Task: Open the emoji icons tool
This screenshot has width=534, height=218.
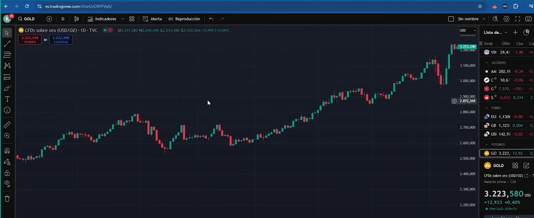Action: (7, 110)
